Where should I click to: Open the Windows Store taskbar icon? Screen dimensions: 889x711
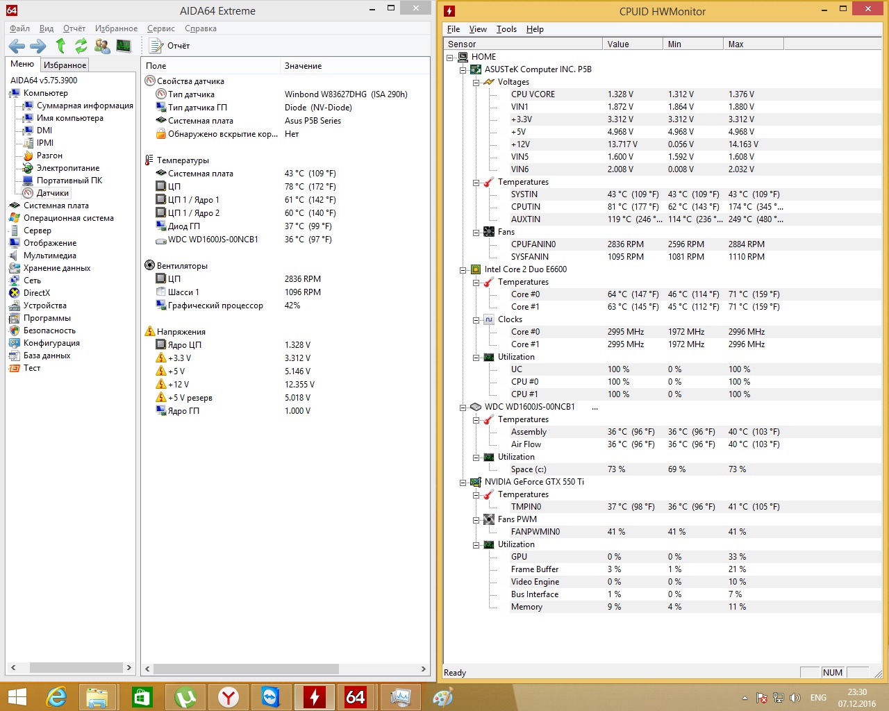142,696
